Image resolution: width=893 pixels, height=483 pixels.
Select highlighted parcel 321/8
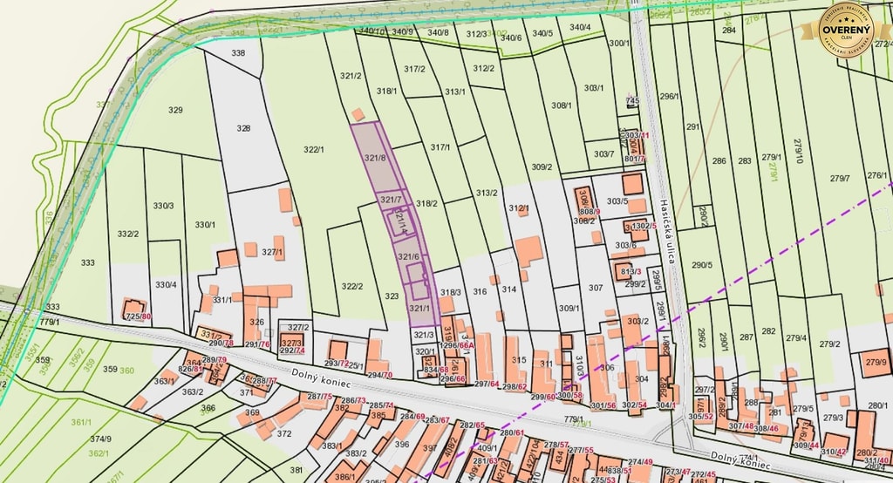(375, 158)
